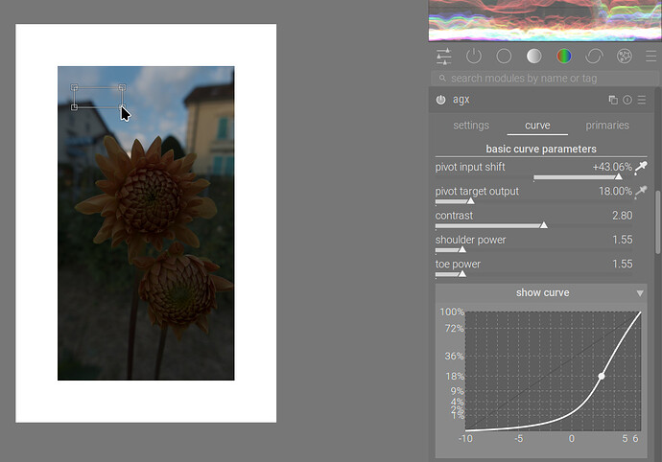
Task: Open the agx presets menu
Action: pyautogui.click(x=642, y=100)
